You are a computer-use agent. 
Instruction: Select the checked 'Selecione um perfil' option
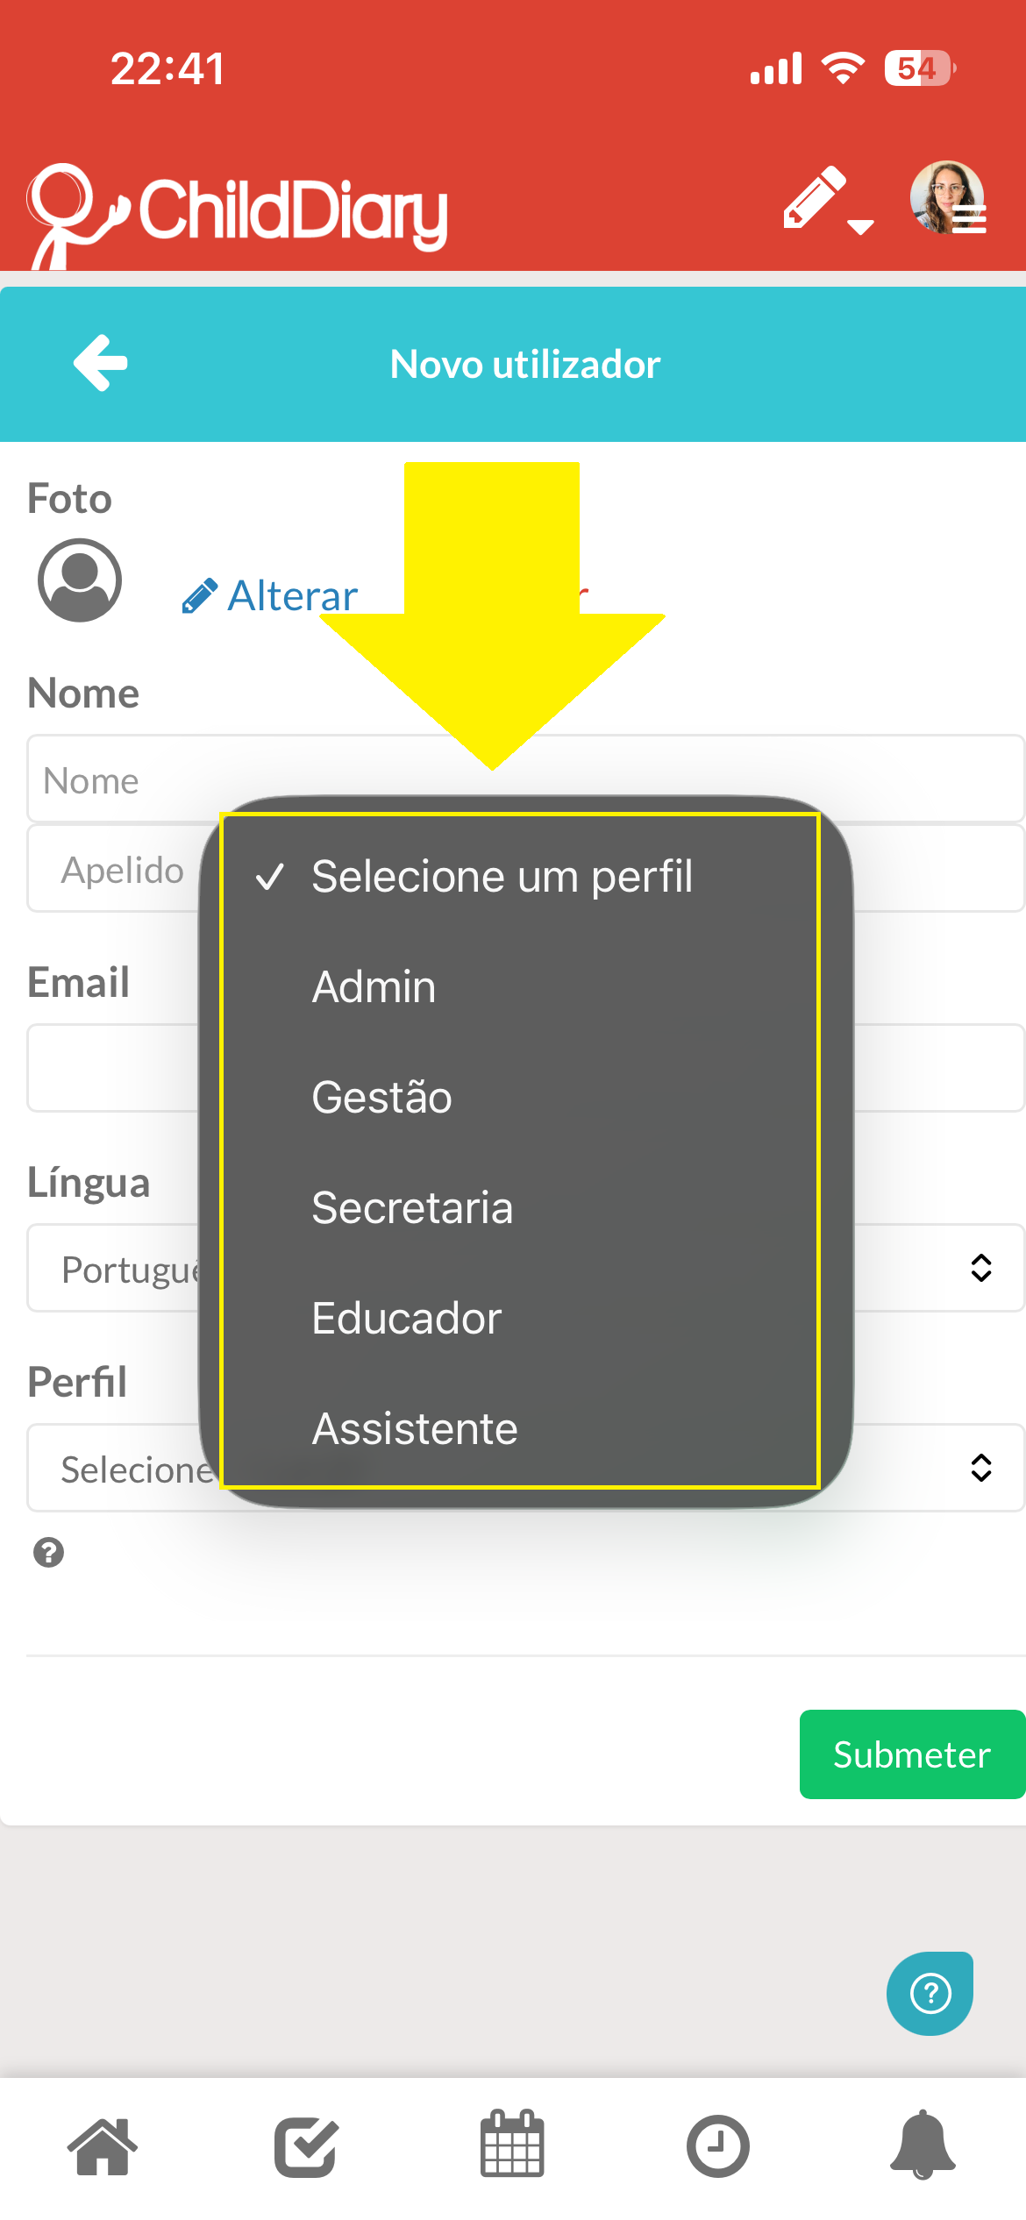tap(521, 876)
